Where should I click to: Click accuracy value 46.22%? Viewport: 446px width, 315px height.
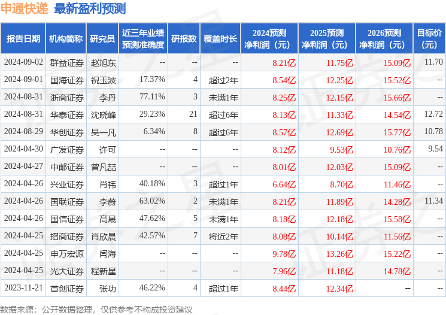click(152, 288)
